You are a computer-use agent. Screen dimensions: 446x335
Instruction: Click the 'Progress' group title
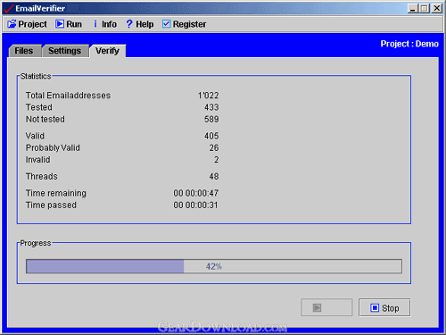pos(36,243)
